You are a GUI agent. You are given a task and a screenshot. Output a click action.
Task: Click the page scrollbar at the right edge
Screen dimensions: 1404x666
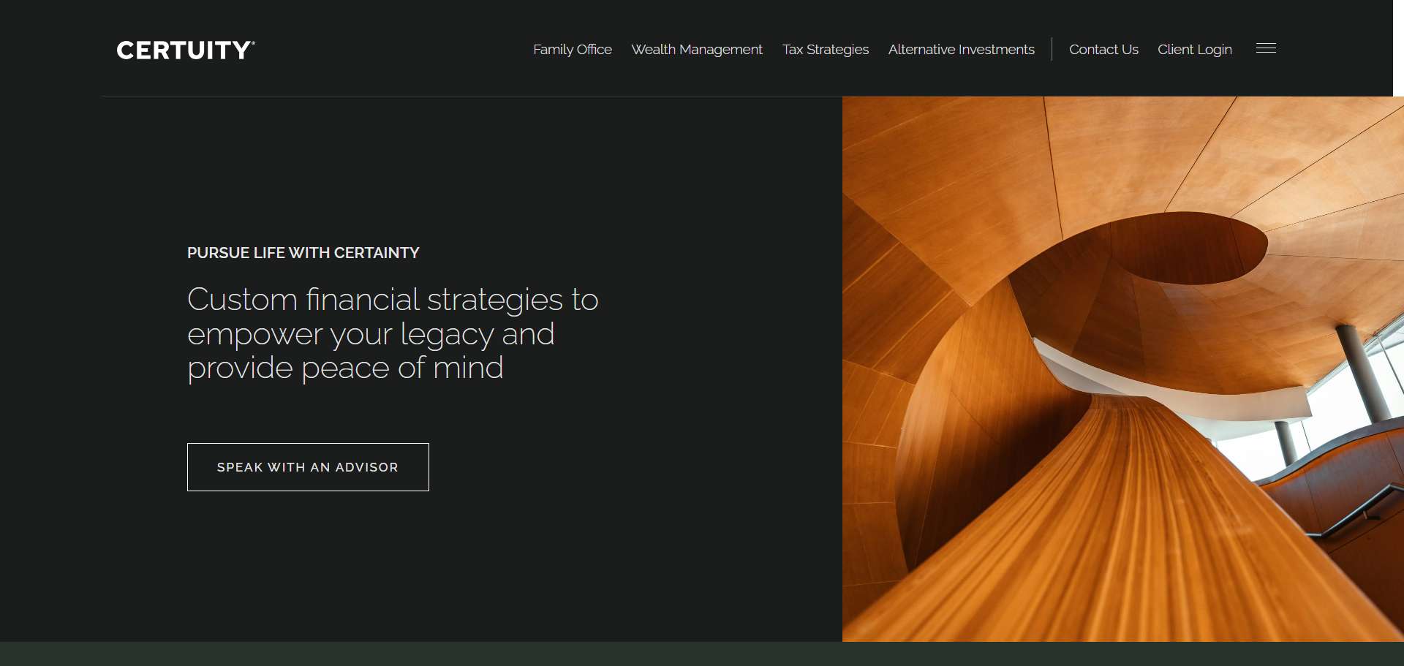[1399, 48]
